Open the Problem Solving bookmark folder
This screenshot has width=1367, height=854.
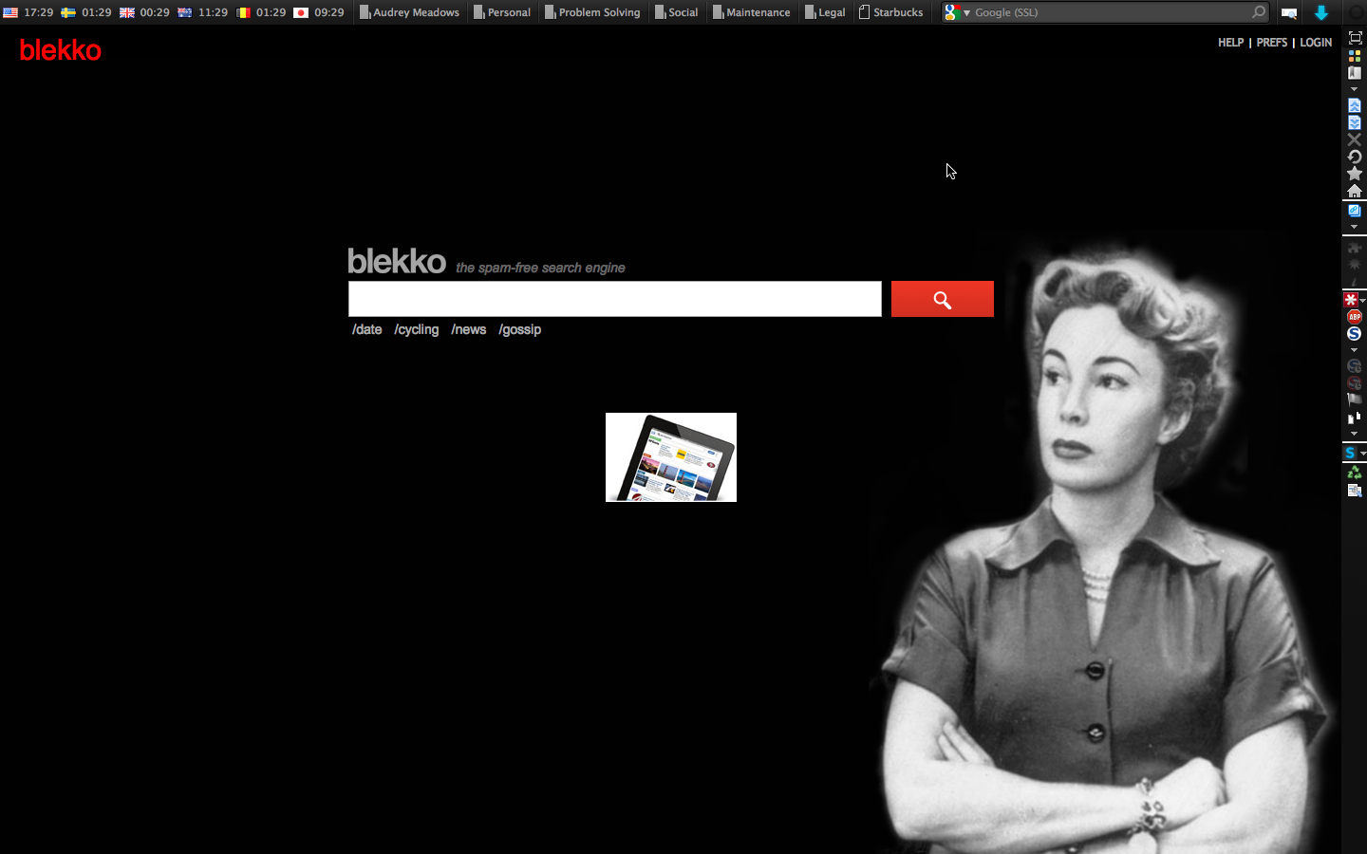pos(592,12)
